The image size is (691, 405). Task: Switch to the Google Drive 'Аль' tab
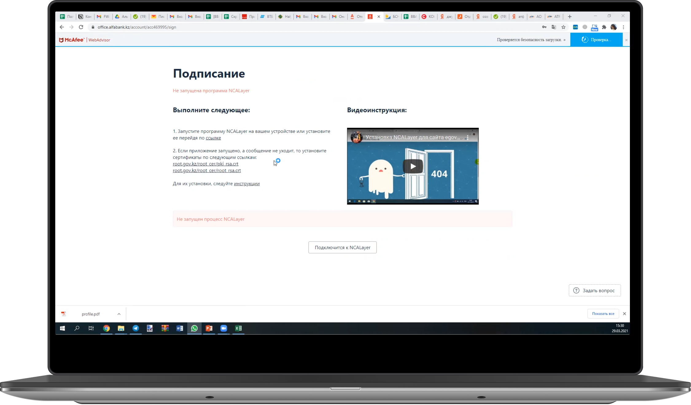tap(122, 17)
